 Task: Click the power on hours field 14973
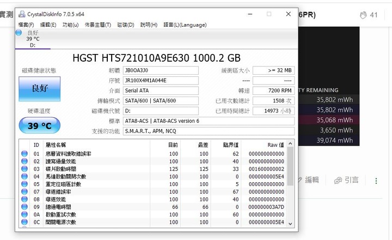[273, 111]
